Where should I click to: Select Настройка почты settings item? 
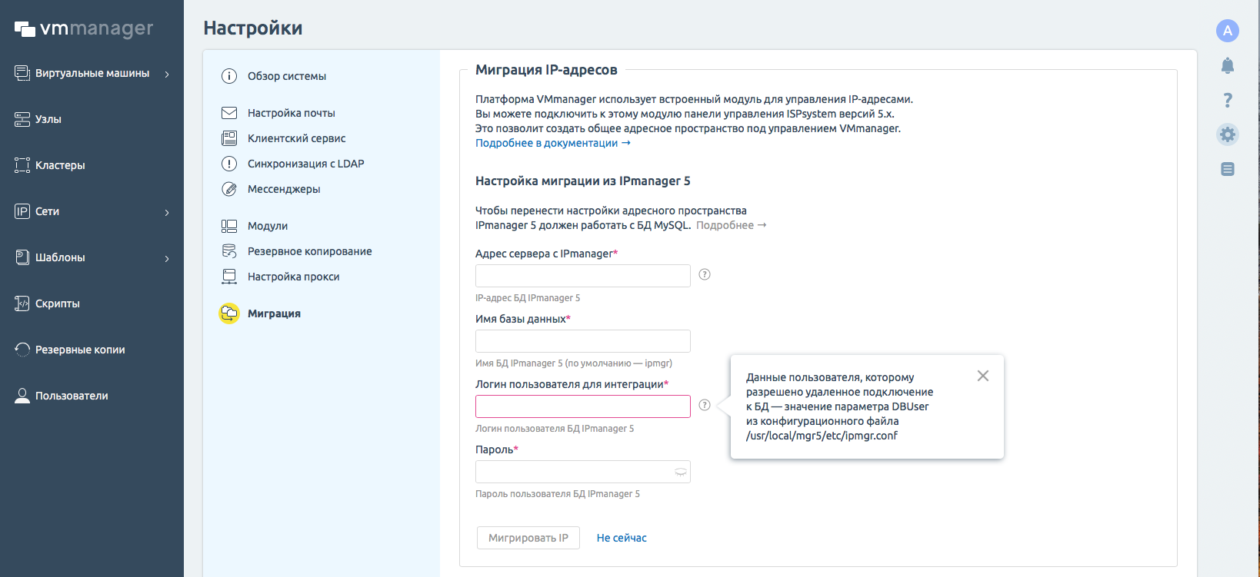click(292, 113)
